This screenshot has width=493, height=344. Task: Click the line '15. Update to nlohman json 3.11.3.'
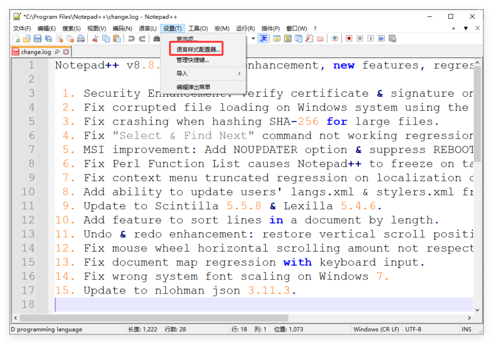(x=176, y=290)
